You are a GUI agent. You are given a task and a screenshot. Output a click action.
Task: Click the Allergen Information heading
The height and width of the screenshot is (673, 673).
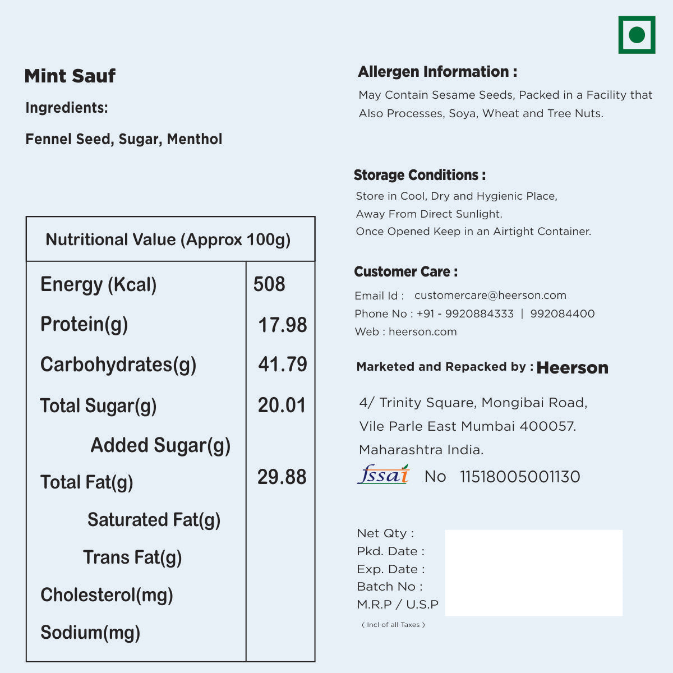[x=437, y=72]
